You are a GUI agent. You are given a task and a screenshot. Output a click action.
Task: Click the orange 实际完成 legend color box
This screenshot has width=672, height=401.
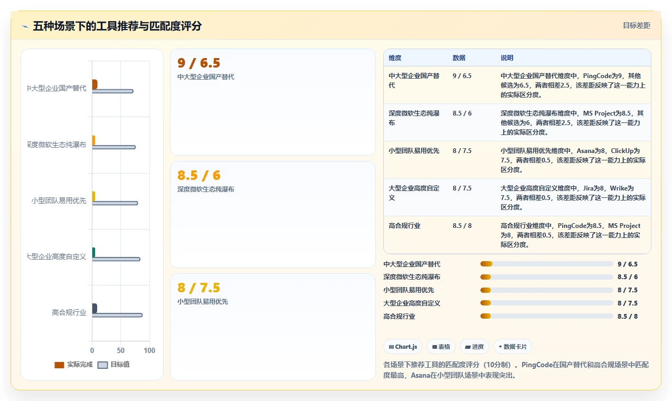59,365
